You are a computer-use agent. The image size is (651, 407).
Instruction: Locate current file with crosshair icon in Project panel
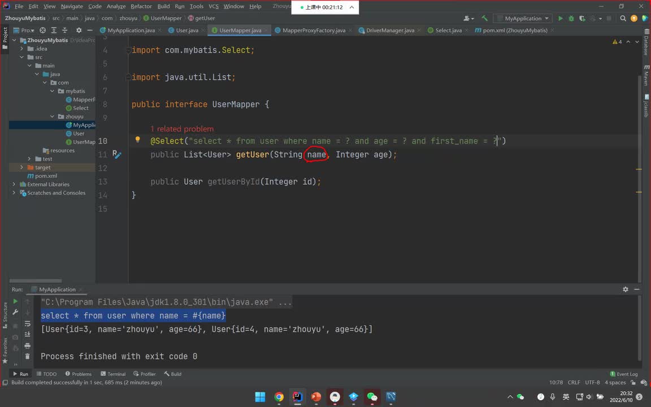pyautogui.click(x=43, y=31)
